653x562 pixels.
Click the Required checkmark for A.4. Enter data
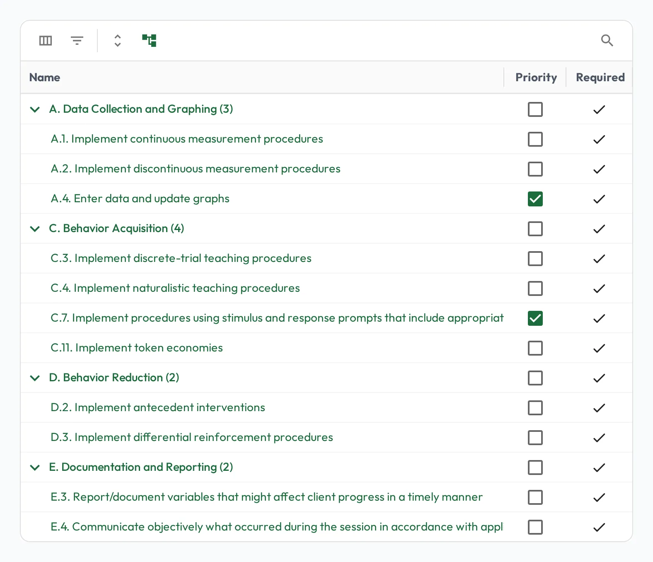(599, 199)
